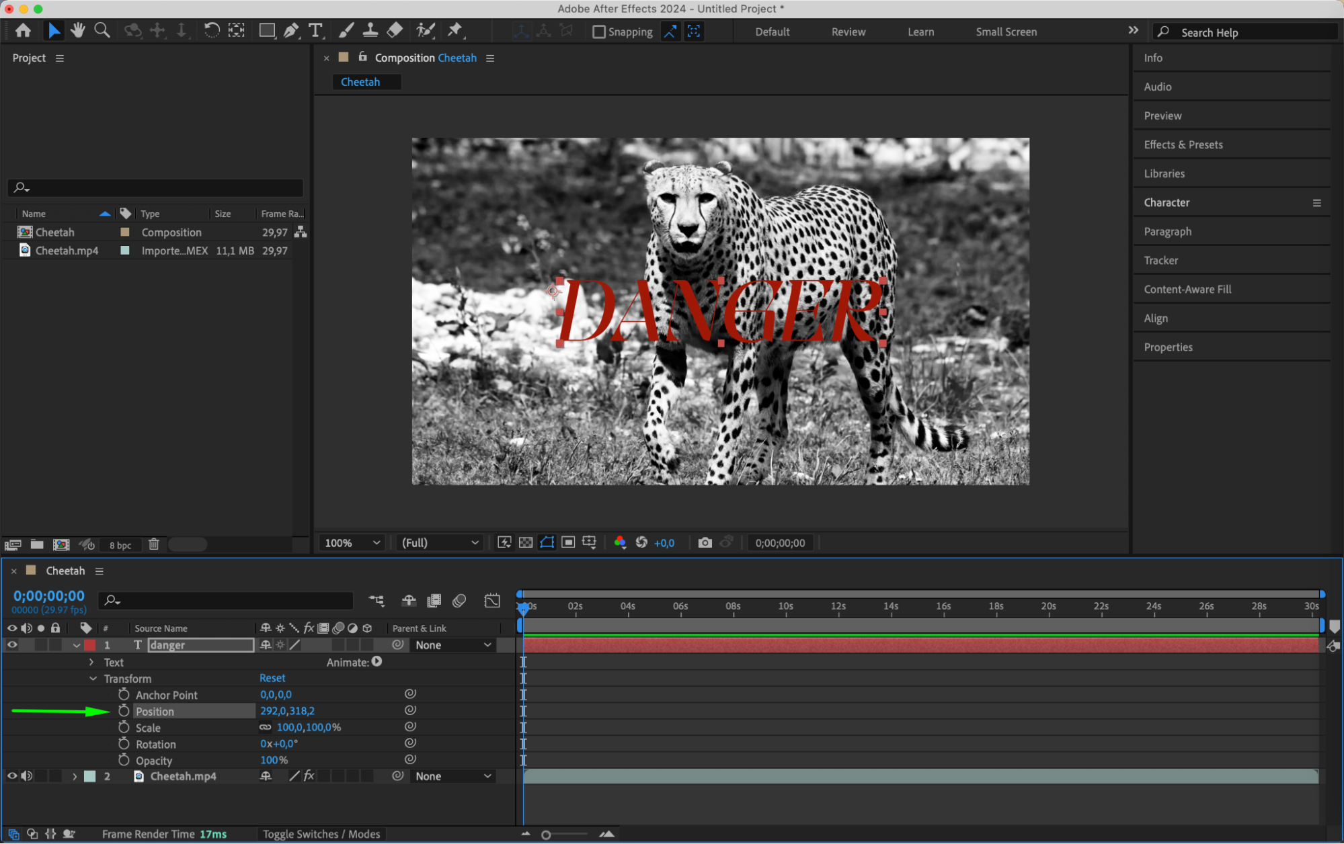Open the (Full) resolution dropdown
The height and width of the screenshot is (844, 1344).
(440, 542)
